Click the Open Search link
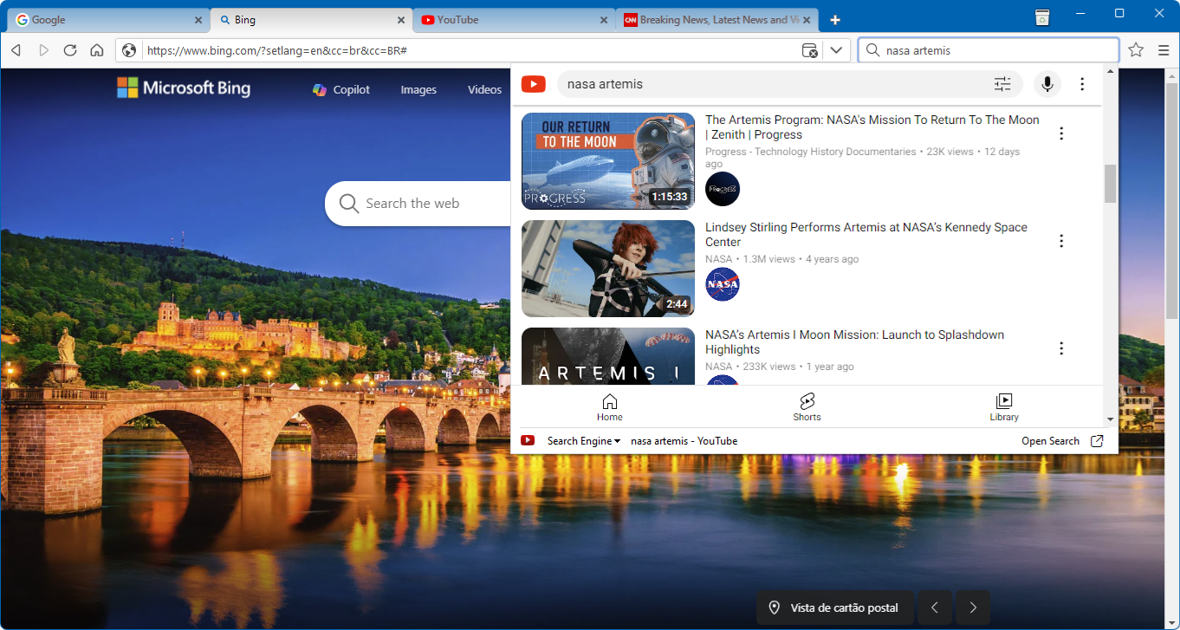This screenshot has width=1180, height=630. click(1049, 440)
